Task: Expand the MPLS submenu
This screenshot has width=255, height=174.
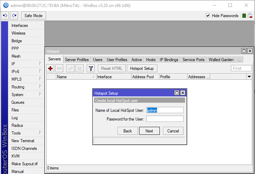Action: point(40,79)
